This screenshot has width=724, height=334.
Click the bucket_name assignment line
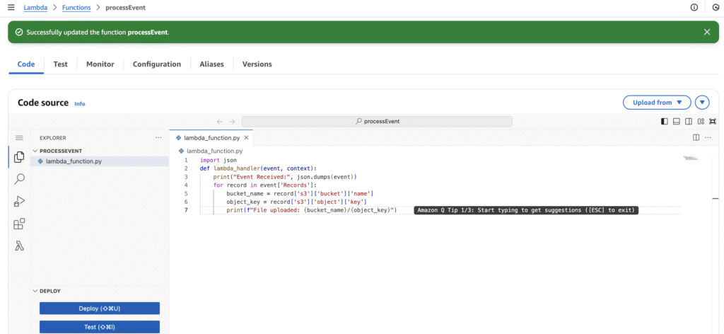click(x=300, y=194)
